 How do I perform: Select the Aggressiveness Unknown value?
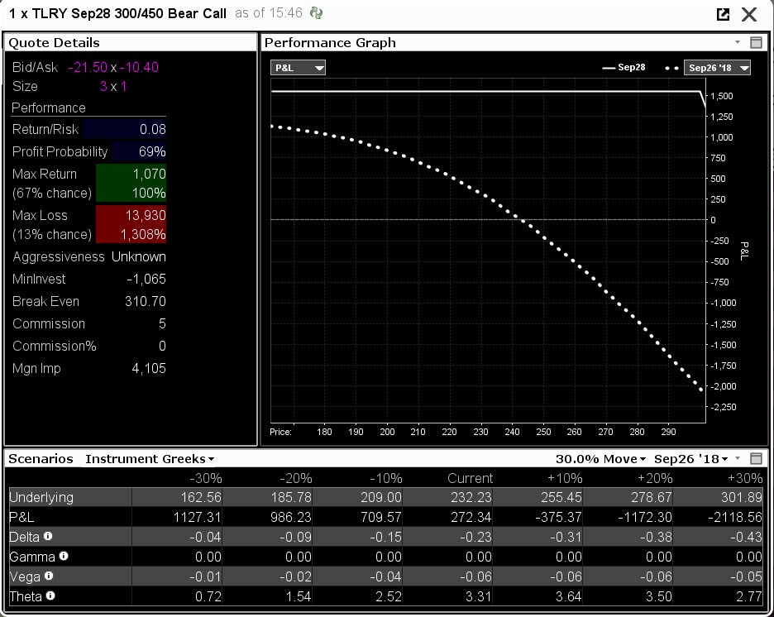point(139,256)
